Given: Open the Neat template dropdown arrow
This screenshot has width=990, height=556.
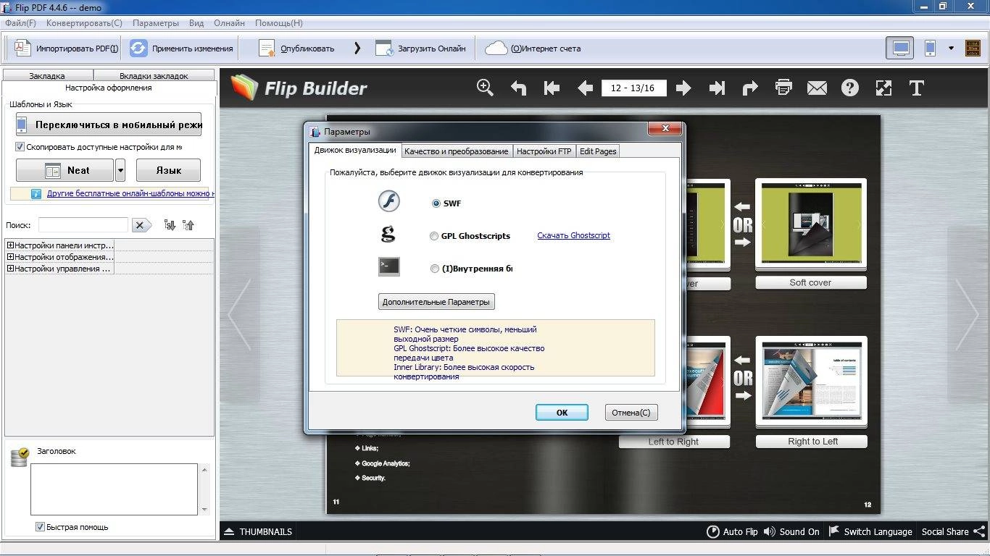Looking at the screenshot, I should tap(120, 170).
